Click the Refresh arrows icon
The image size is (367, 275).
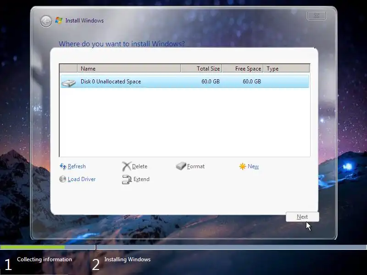click(x=63, y=166)
